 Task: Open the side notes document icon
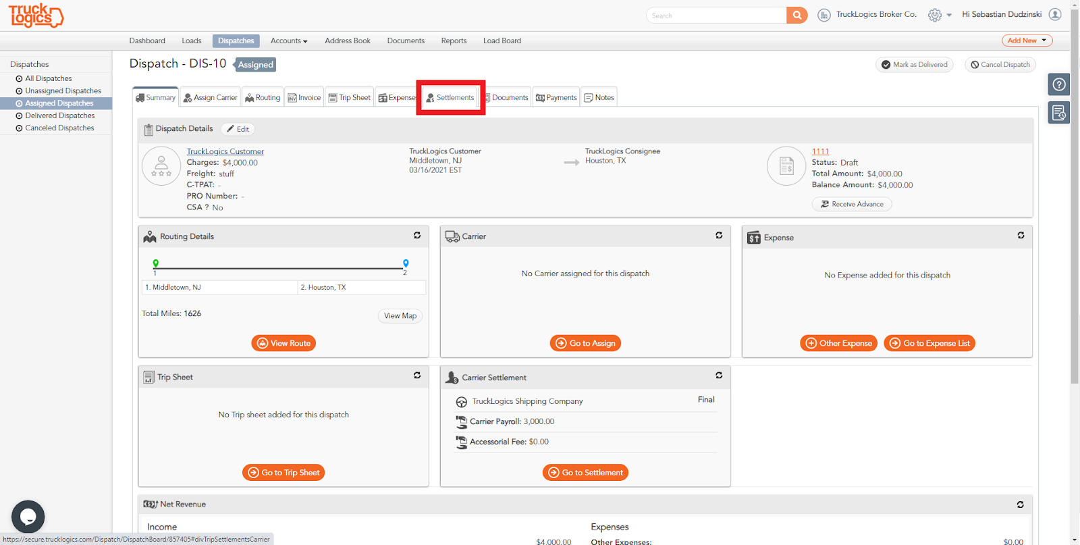pyautogui.click(x=1059, y=113)
